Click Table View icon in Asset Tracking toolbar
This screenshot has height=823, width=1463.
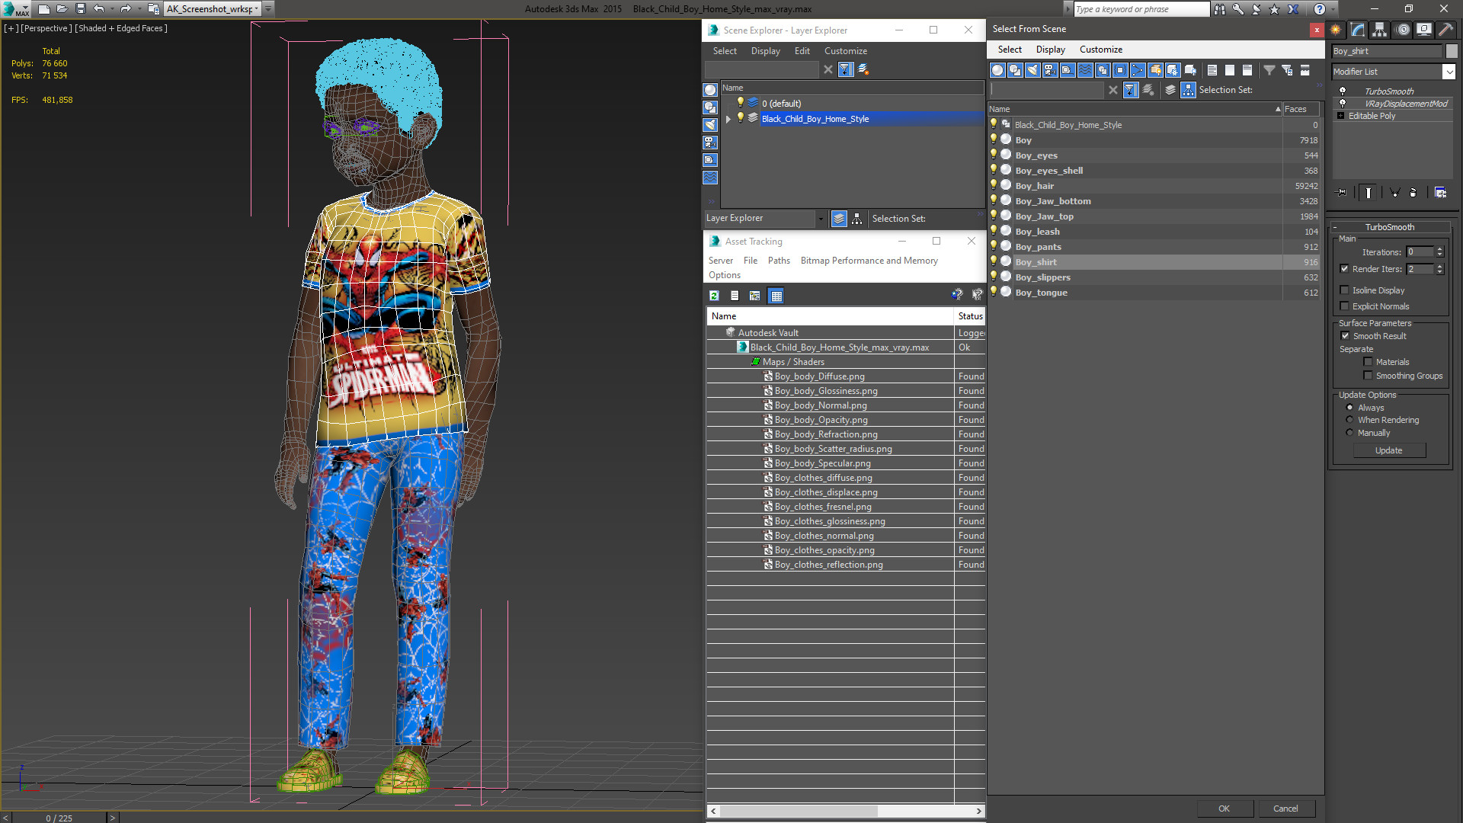[776, 296]
